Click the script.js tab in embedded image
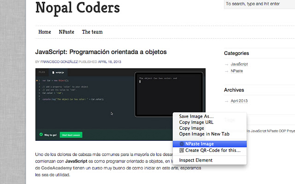The image size is (295, 184). click(x=58, y=72)
